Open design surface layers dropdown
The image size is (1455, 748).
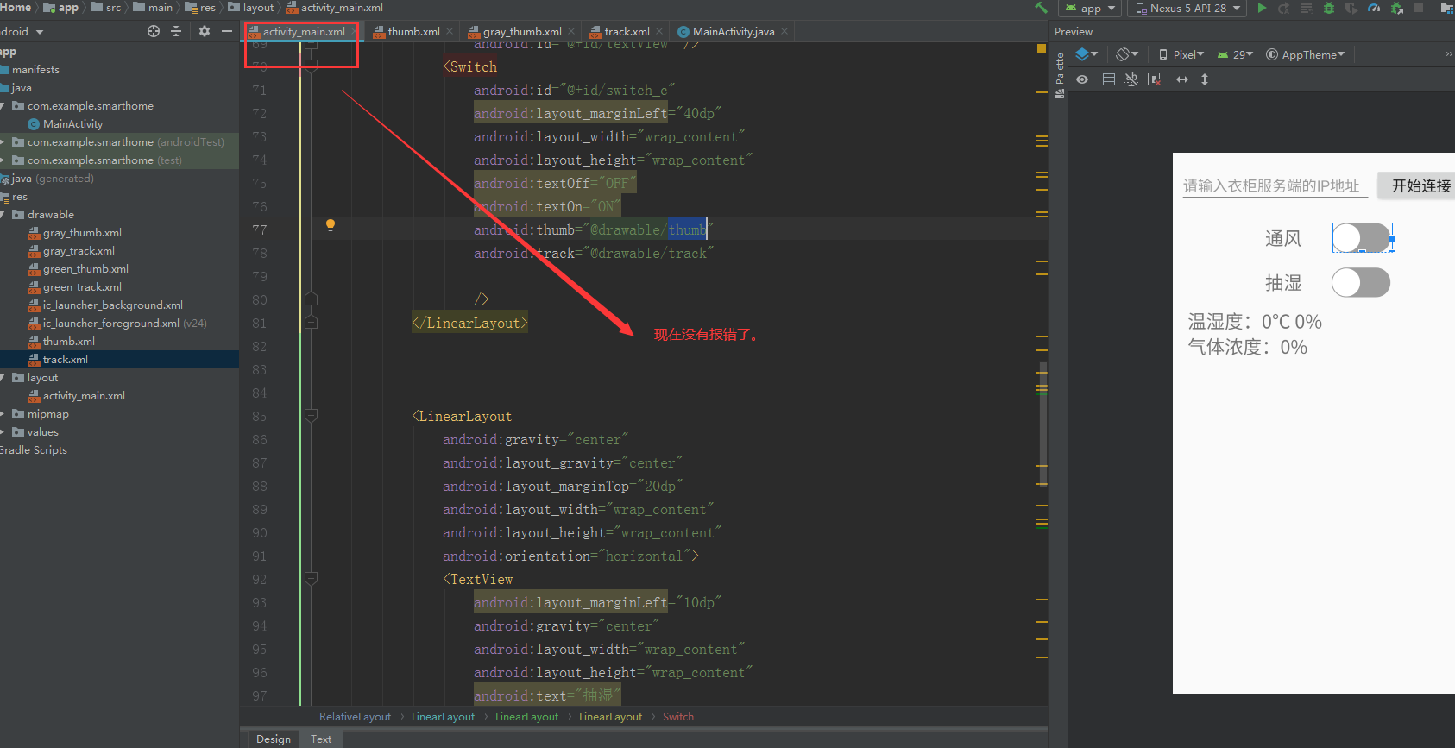pyautogui.click(x=1087, y=54)
